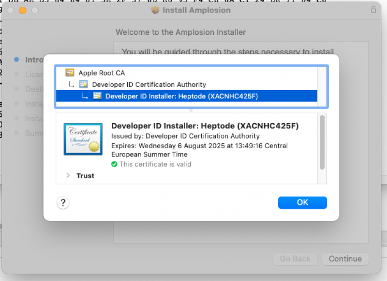Click the lock icon in the title bar
Image resolution: width=387 pixels, height=281 pixels.
373,10
